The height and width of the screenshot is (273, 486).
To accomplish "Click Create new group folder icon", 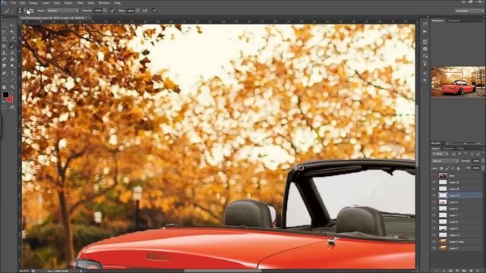I will pos(464,271).
